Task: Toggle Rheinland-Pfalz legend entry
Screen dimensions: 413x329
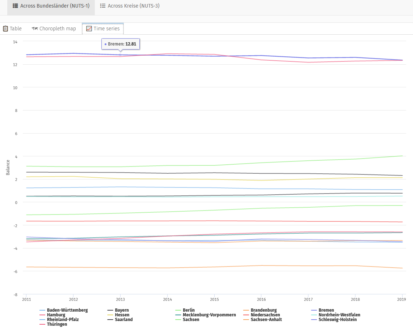Action: pyautogui.click(x=59, y=320)
